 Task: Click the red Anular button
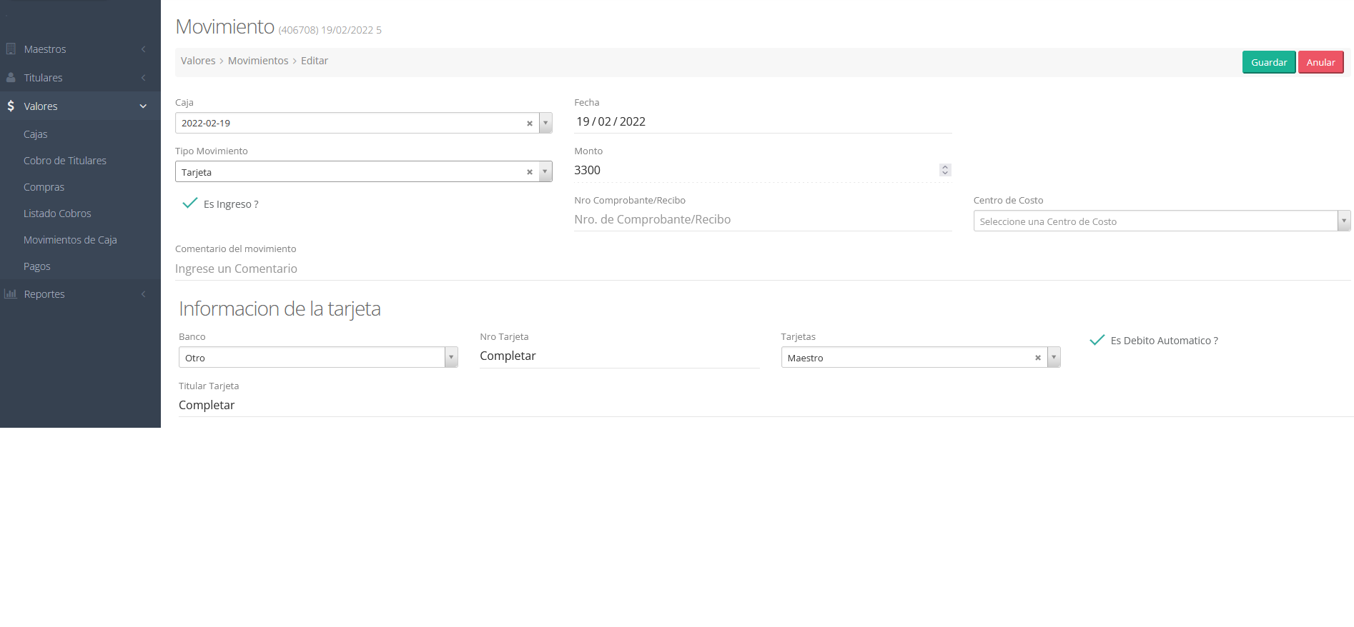1320,62
